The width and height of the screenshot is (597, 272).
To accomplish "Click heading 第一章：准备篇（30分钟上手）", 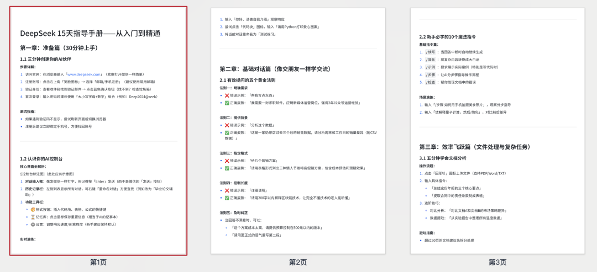I will click(x=59, y=48).
